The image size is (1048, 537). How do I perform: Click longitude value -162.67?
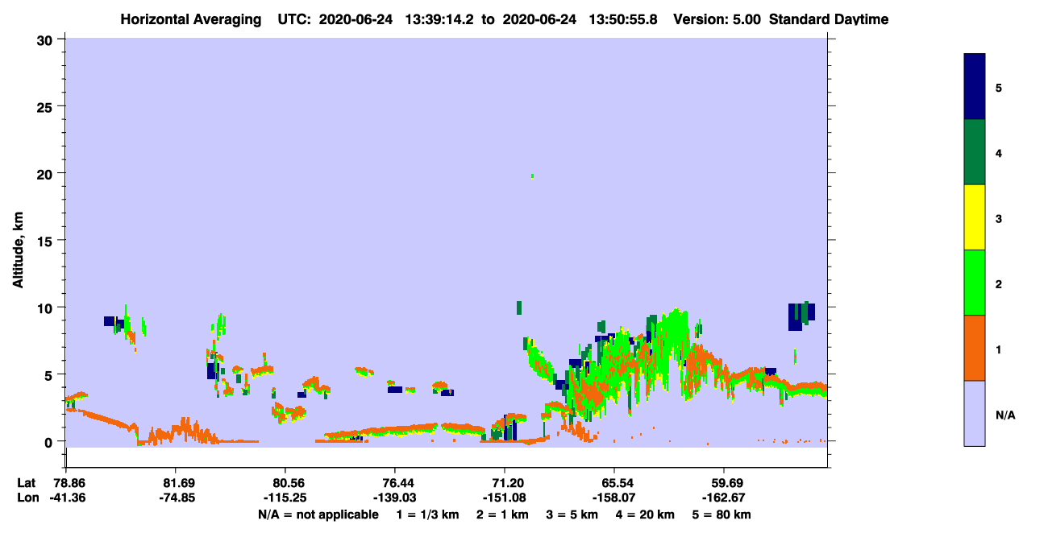724,498
